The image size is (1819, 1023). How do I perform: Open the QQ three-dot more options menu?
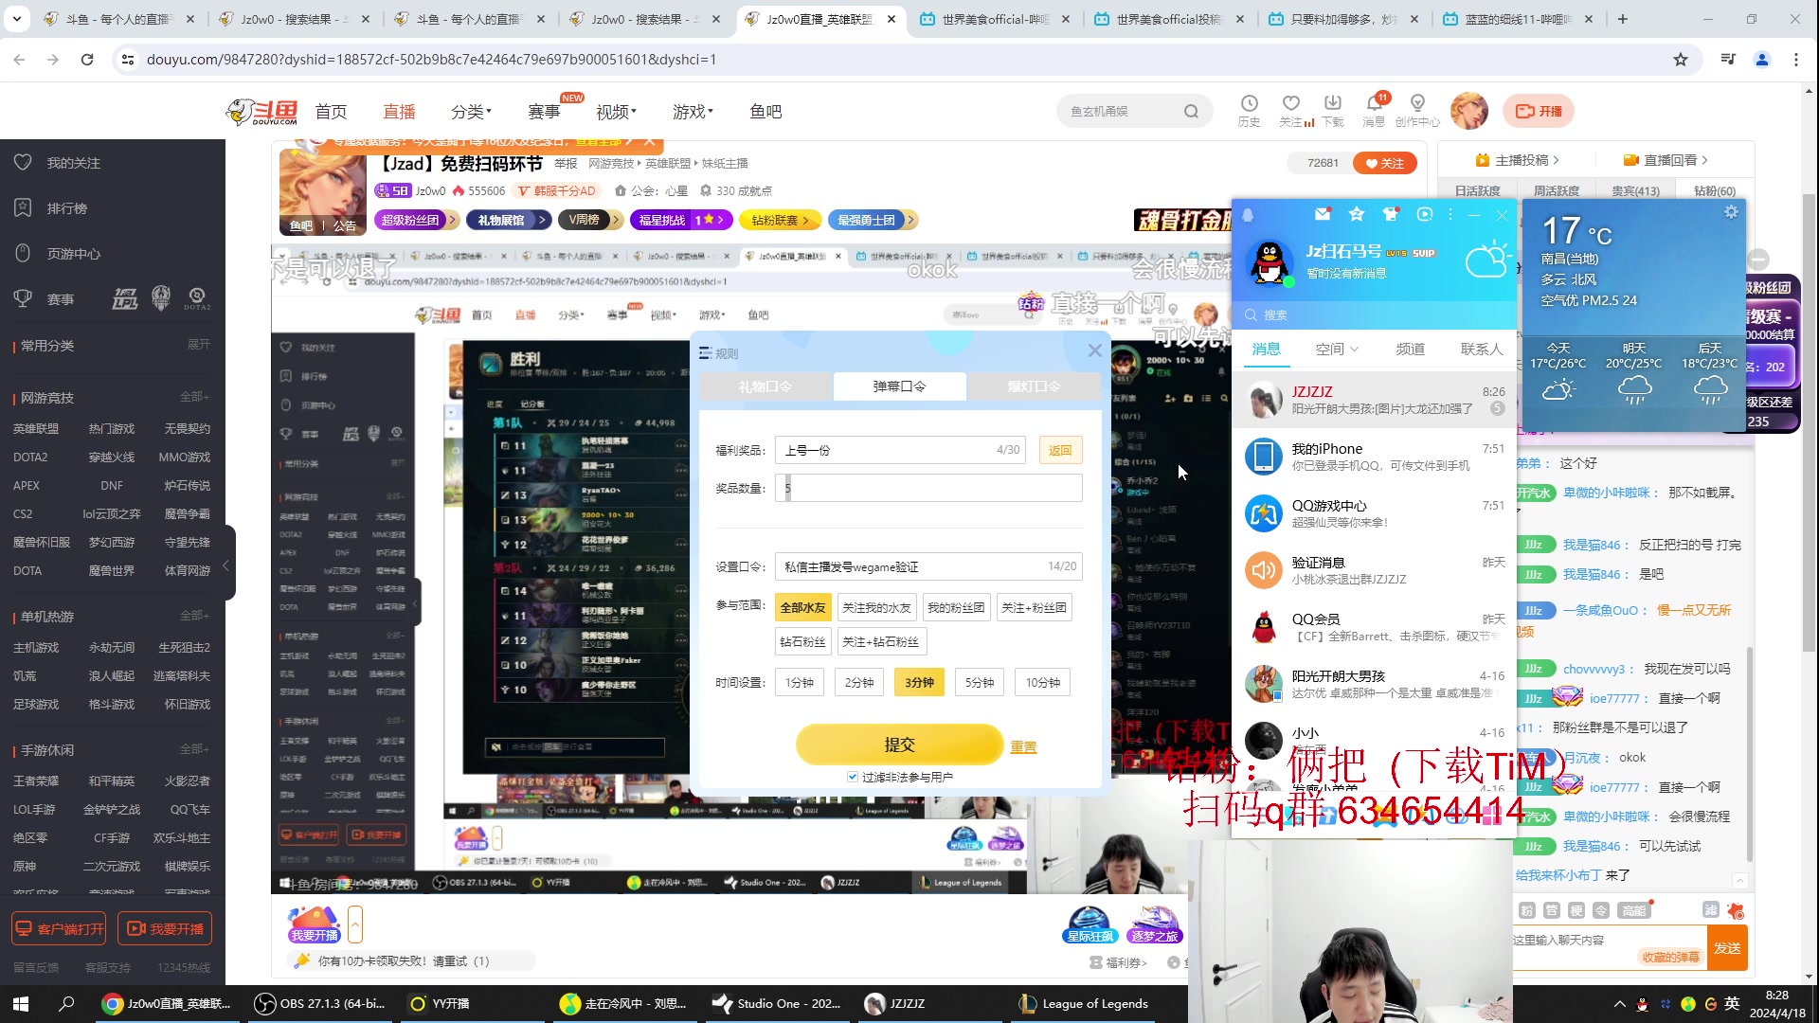pos(1450,214)
